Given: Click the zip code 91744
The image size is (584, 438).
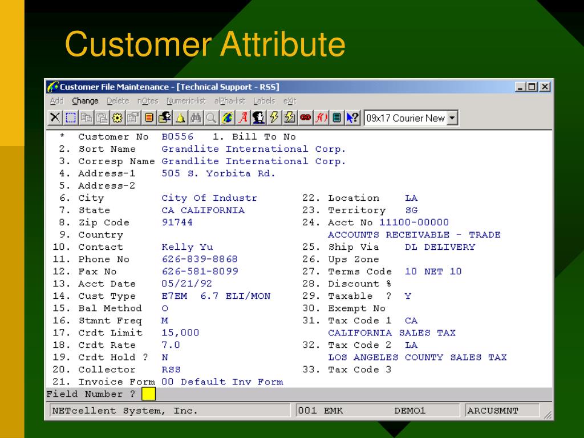Looking at the screenshot, I should pyautogui.click(x=177, y=222).
